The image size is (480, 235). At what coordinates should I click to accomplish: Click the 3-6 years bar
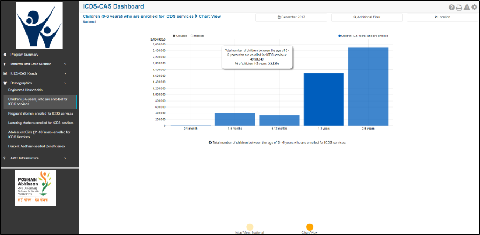368,86
